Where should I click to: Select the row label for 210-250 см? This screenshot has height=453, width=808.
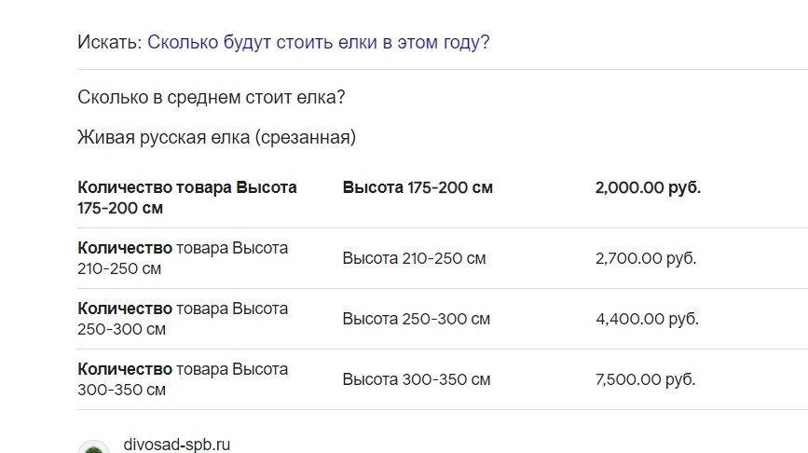tap(183, 258)
